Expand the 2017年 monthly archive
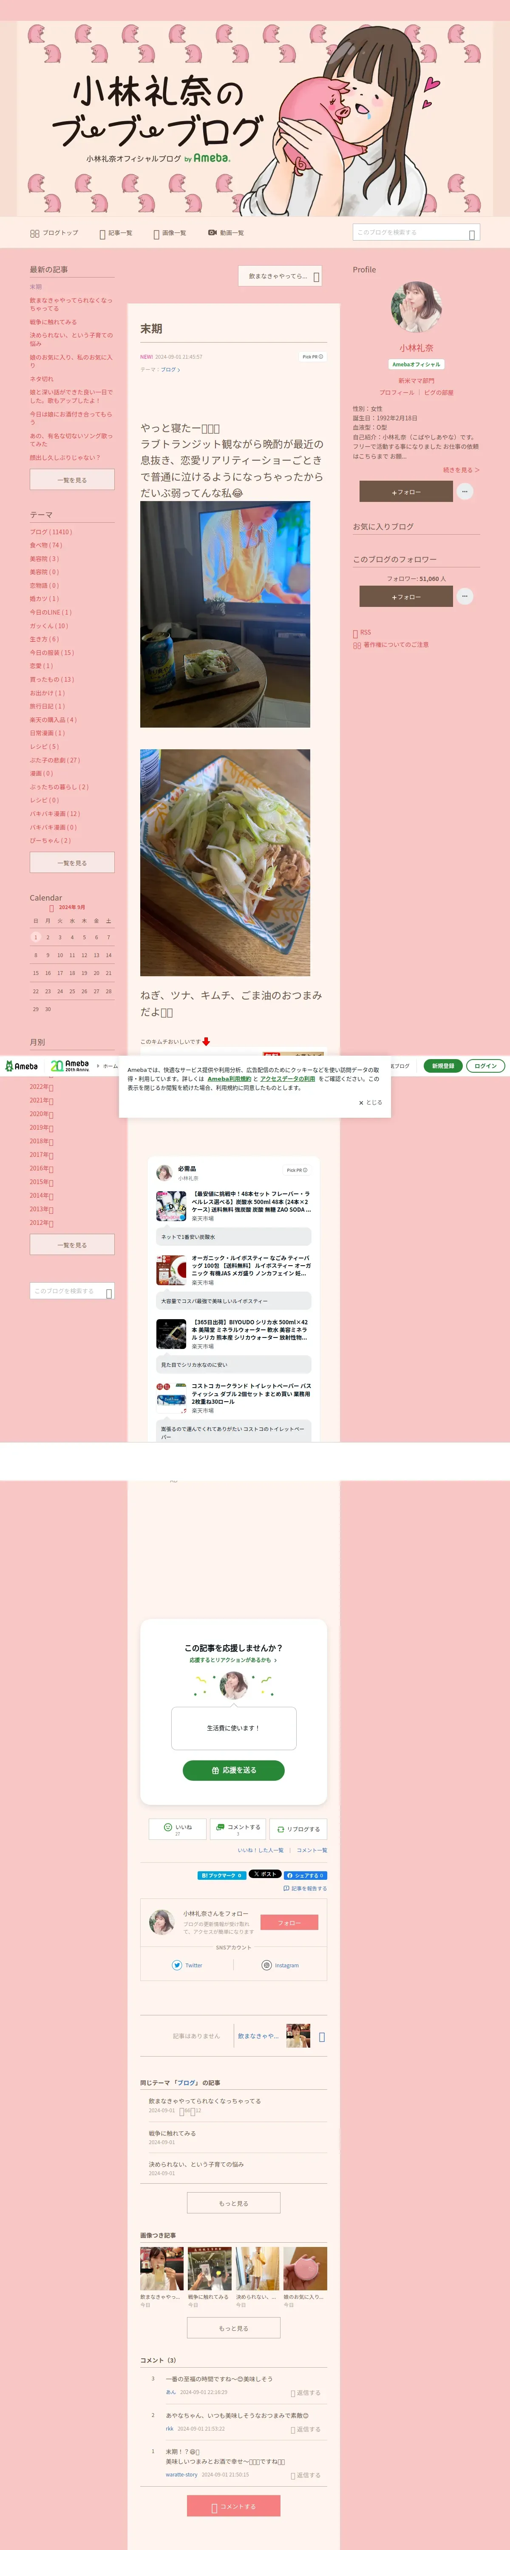This screenshot has height=2550, width=510. [42, 1154]
